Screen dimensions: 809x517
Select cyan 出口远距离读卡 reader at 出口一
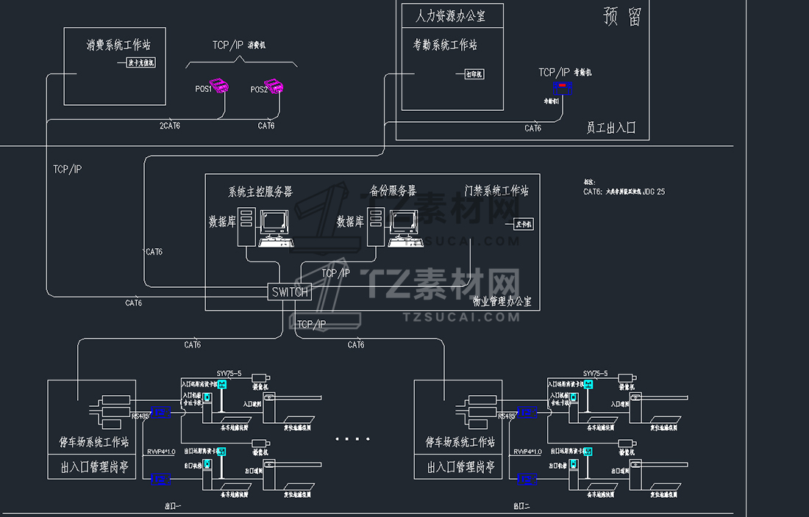221,452
